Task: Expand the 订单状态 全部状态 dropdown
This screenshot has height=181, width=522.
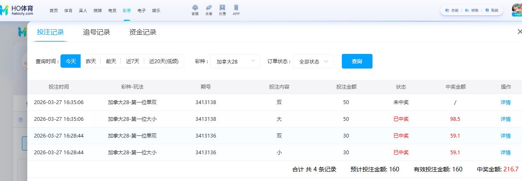Action: pyautogui.click(x=313, y=61)
